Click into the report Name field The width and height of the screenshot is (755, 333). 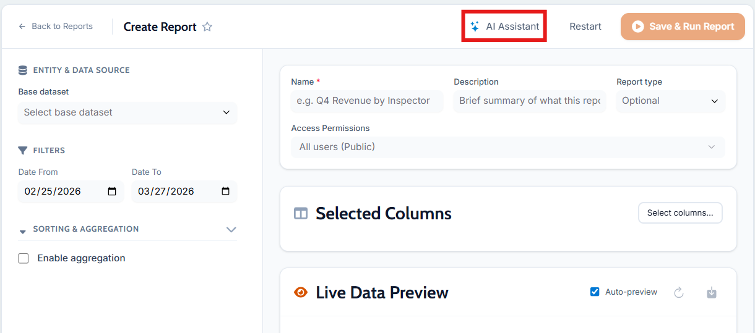tap(367, 101)
